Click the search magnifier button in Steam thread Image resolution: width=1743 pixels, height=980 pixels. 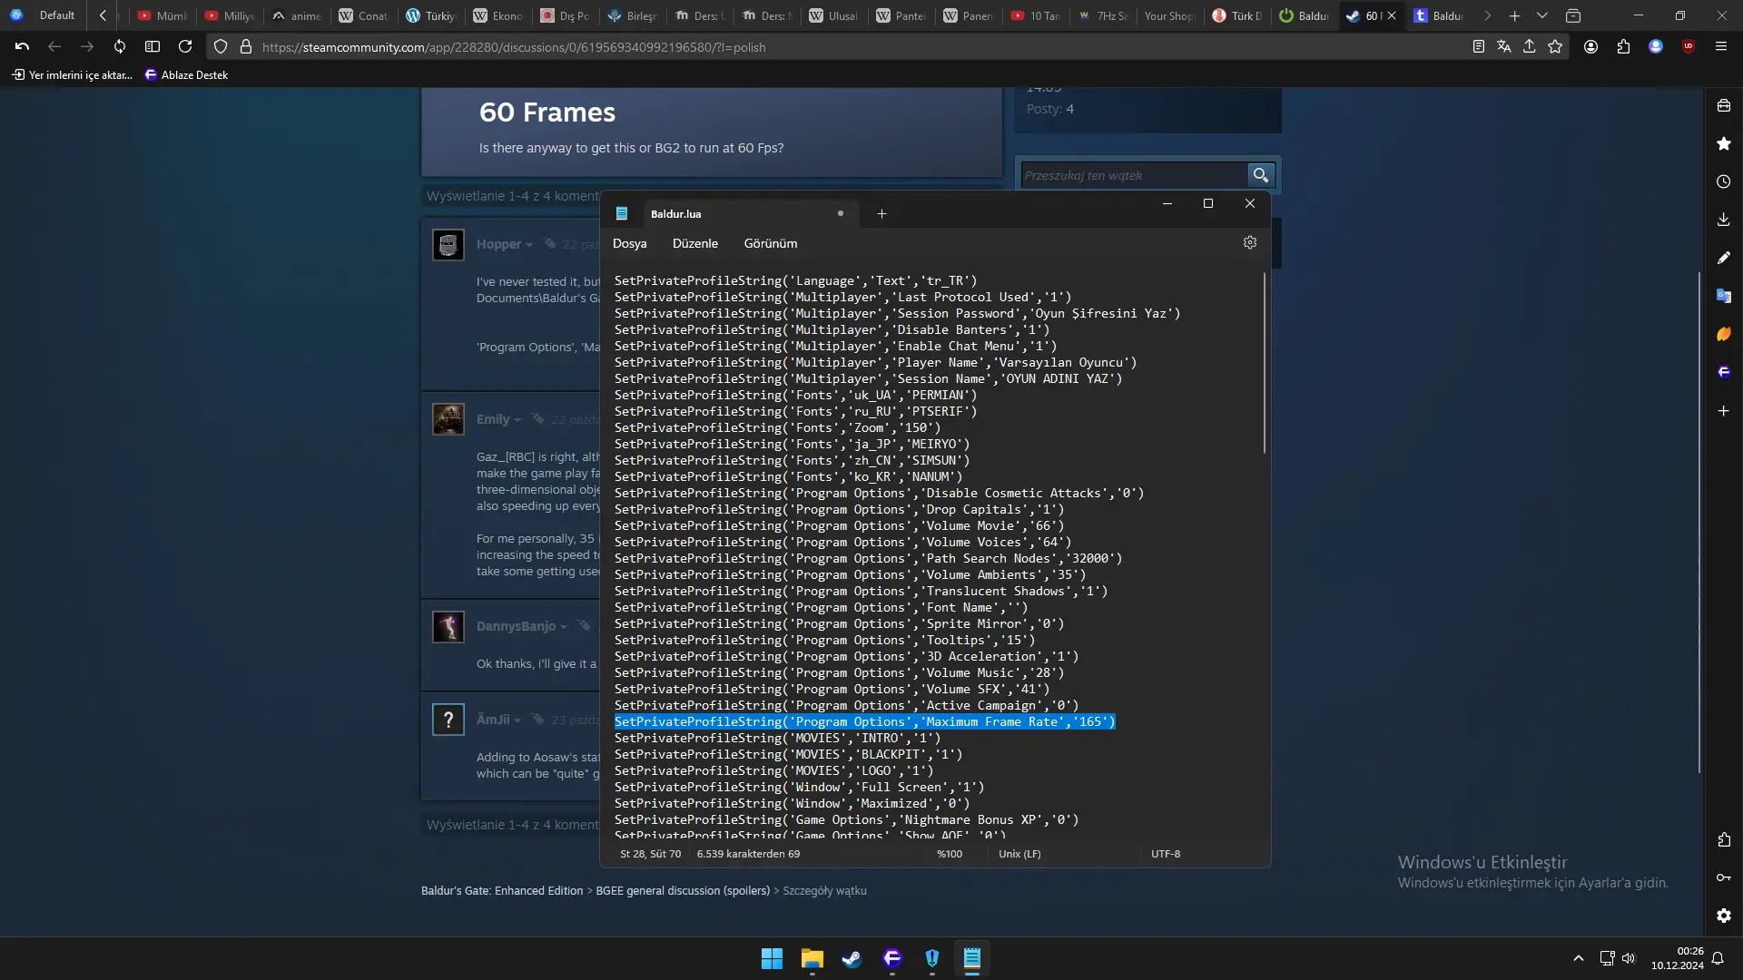[x=1260, y=175]
